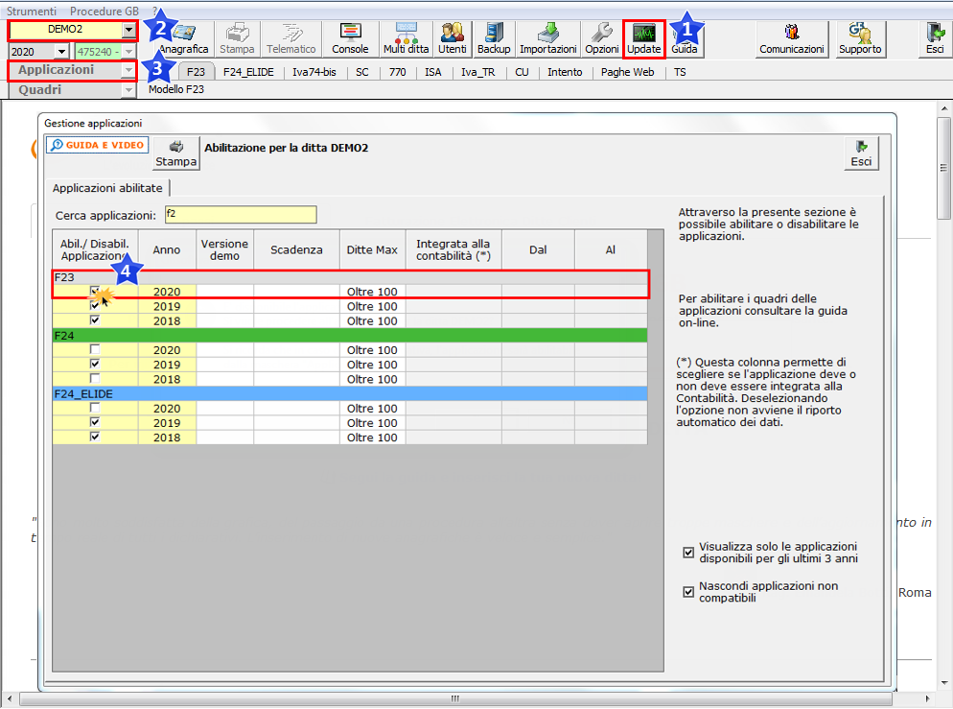Click the Guida e Video button
Image resolution: width=953 pixels, height=709 pixels.
click(x=97, y=145)
